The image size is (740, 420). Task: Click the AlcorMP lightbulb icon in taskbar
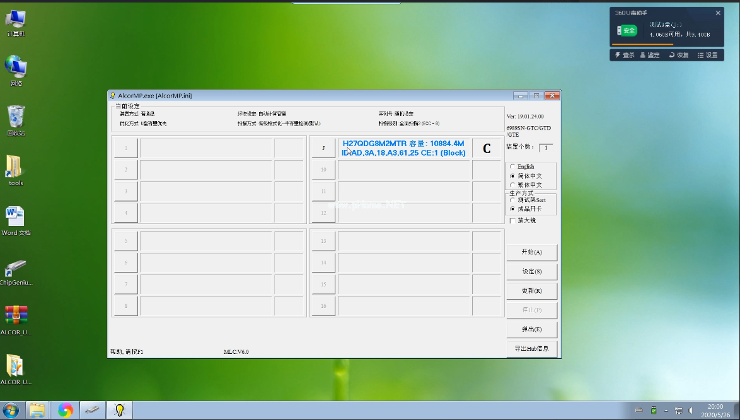click(119, 411)
